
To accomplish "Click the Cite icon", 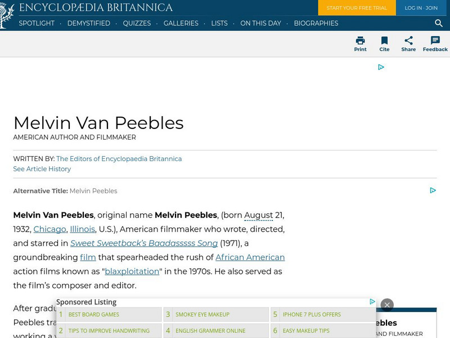I will pyautogui.click(x=385, y=44).
